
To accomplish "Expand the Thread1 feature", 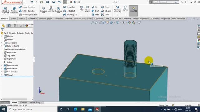I will click(x=2, y=75).
